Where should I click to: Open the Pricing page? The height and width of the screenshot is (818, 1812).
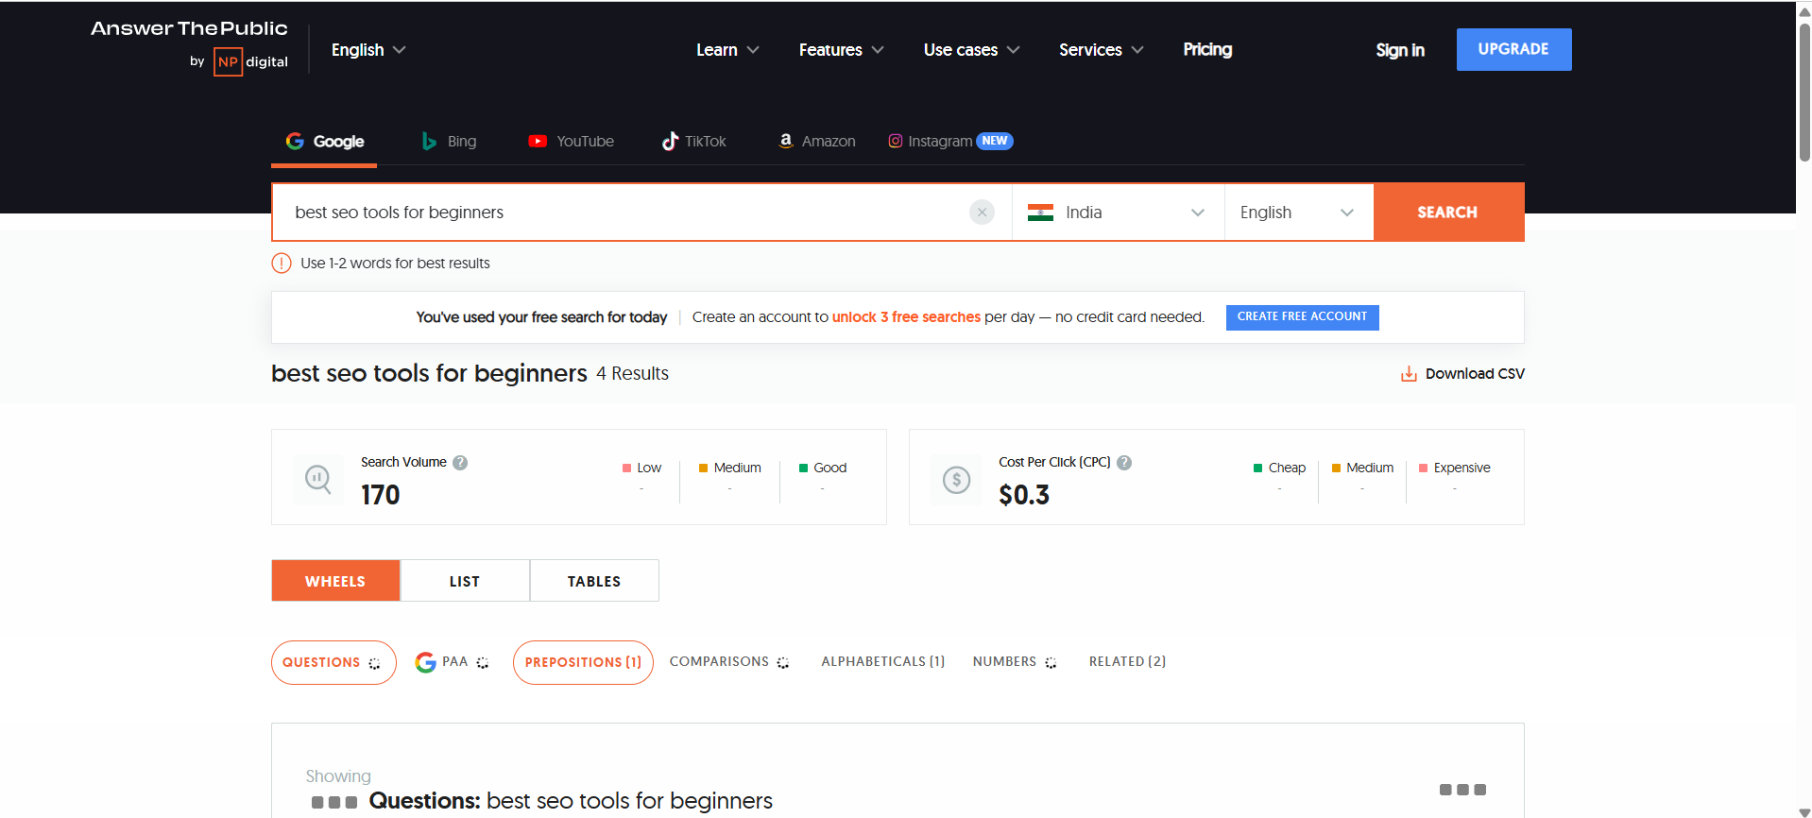click(1207, 49)
